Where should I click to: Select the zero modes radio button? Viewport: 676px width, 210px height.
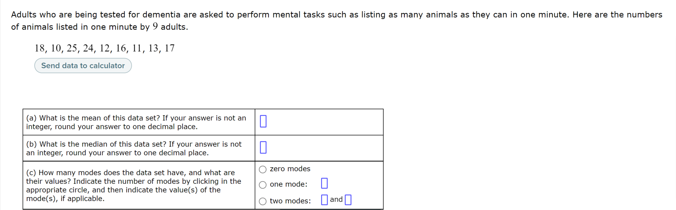pyautogui.click(x=263, y=169)
